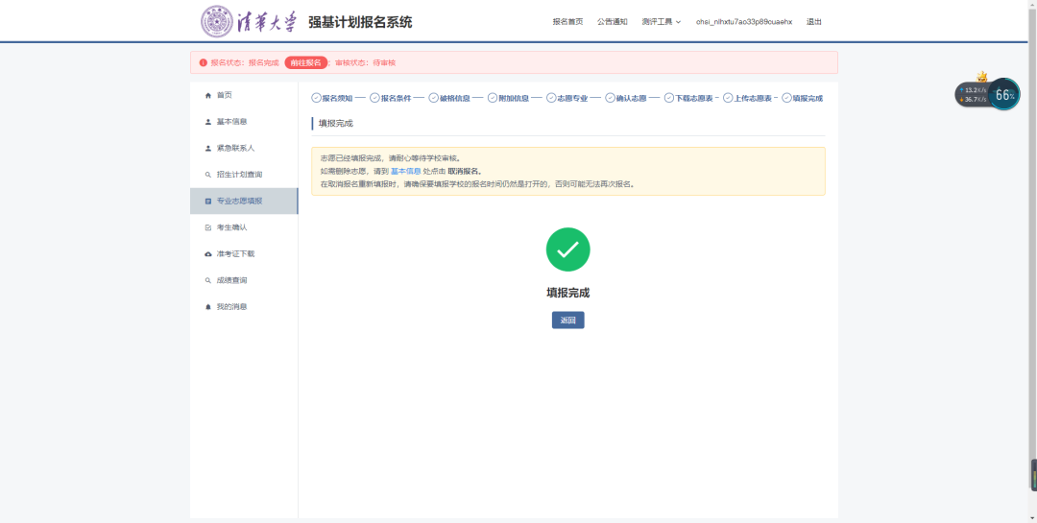The height and width of the screenshot is (523, 1037).
Task: Click the check circle icon of step 附加信息
Action: [493, 98]
